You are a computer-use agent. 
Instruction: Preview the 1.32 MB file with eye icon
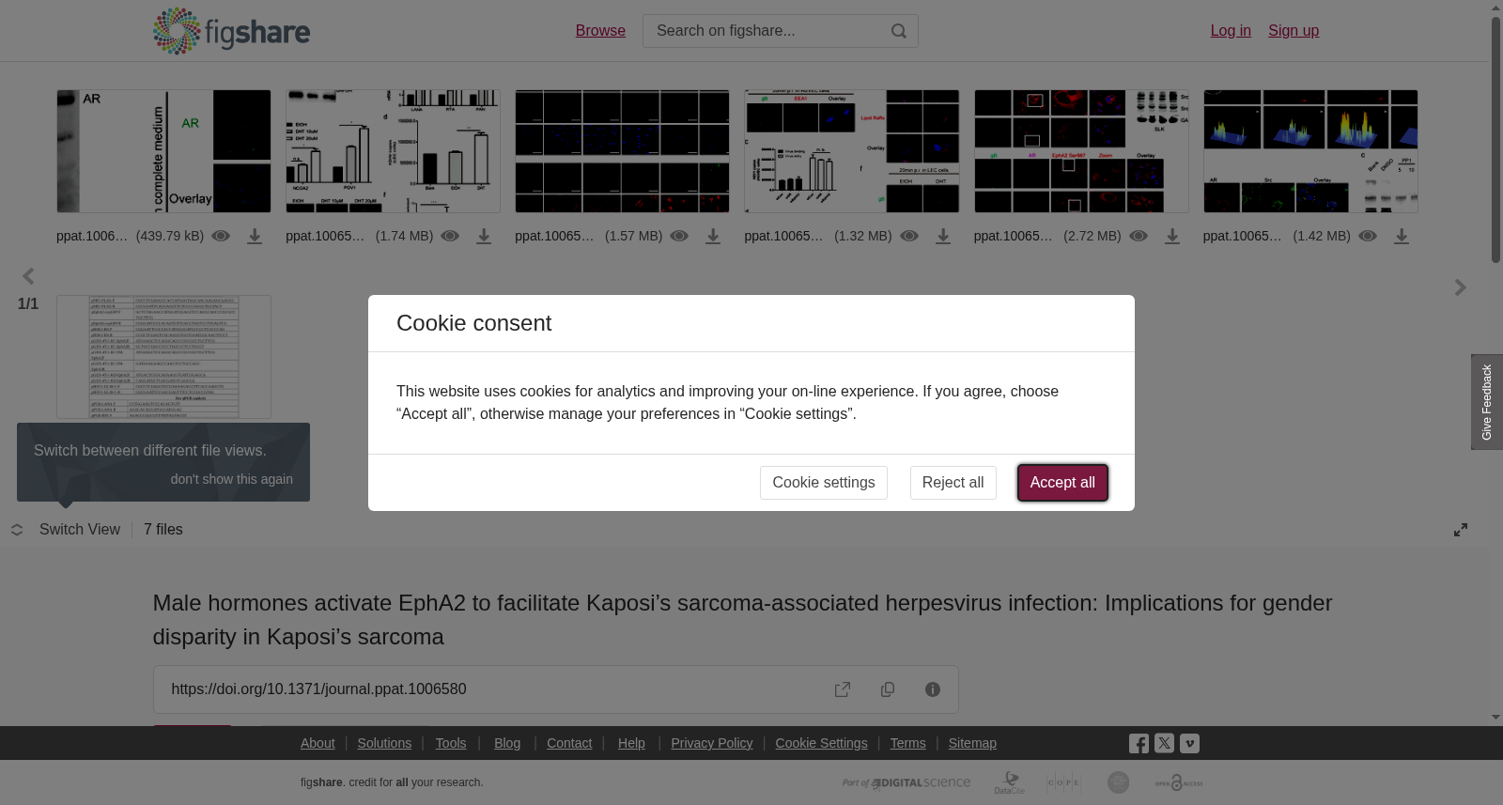(909, 236)
